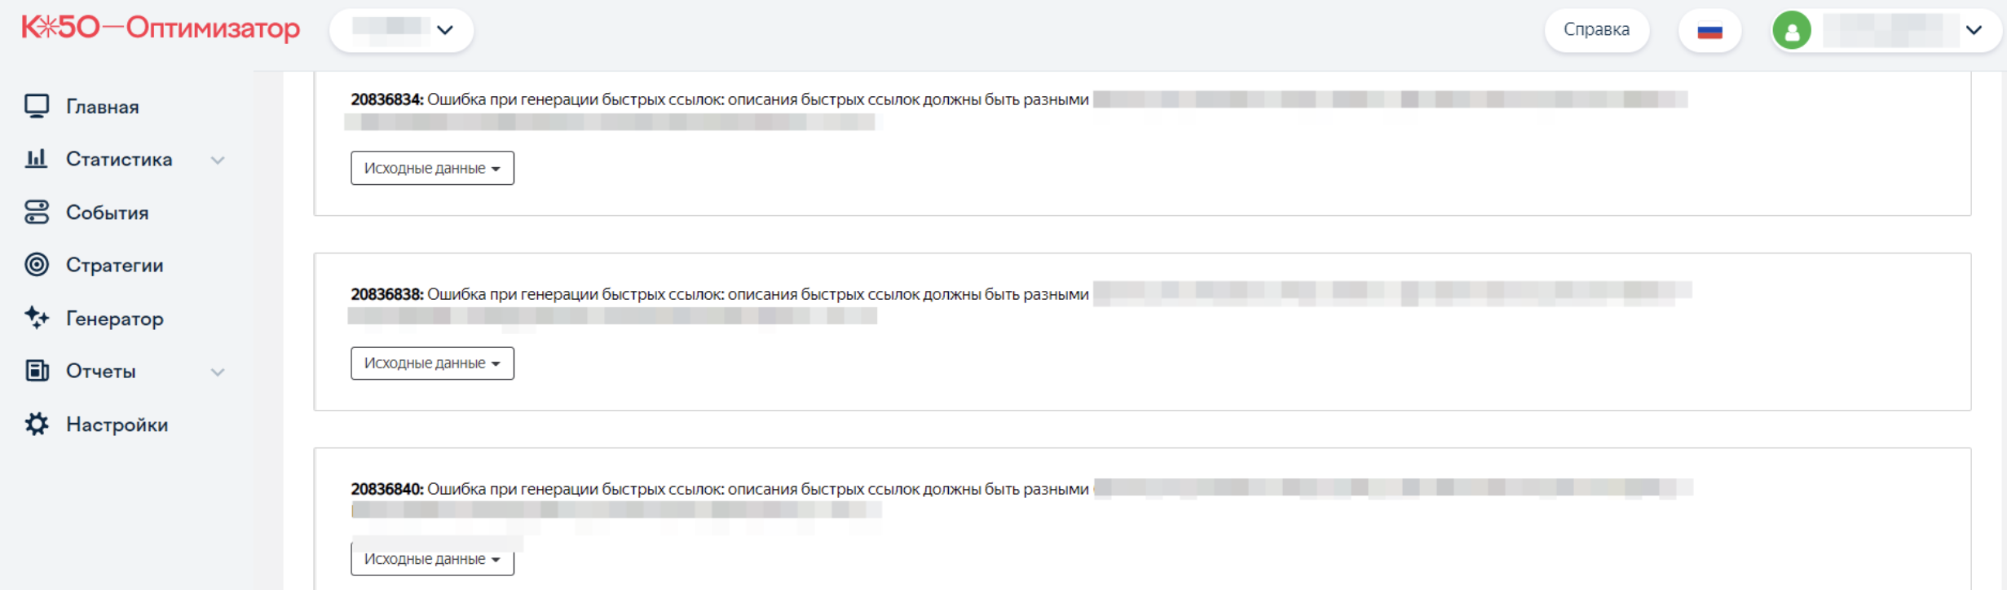Viewport: 2007px width, 590px height.
Task: Click the green user avatar icon
Action: (1792, 31)
